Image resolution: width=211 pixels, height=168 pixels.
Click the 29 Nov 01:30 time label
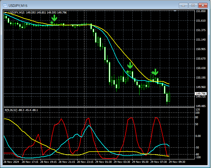click(x=103, y=162)
